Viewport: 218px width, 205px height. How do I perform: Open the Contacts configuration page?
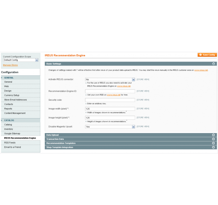coord(20,104)
